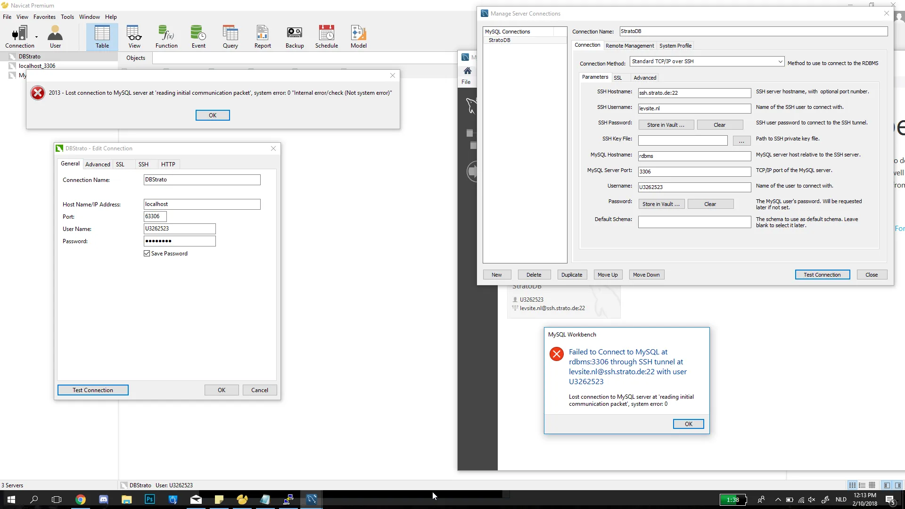
Task: Click the Table toolbar icon
Action: point(102,37)
